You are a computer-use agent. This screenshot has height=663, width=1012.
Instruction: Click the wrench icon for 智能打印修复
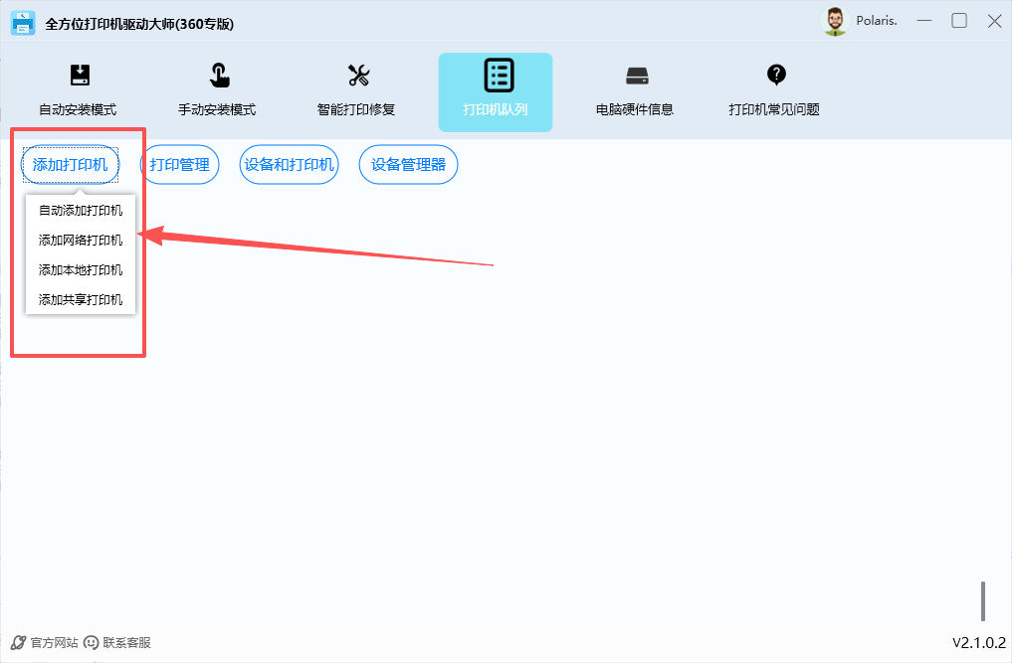click(x=357, y=76)
